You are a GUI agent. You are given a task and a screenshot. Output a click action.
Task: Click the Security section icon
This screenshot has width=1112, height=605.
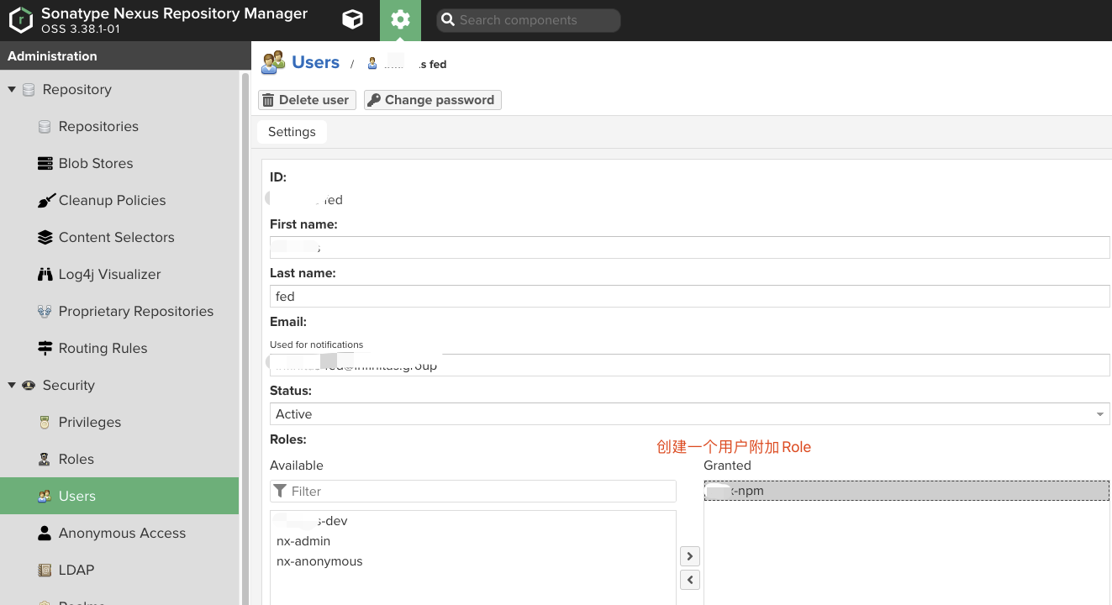coord(29,386)
